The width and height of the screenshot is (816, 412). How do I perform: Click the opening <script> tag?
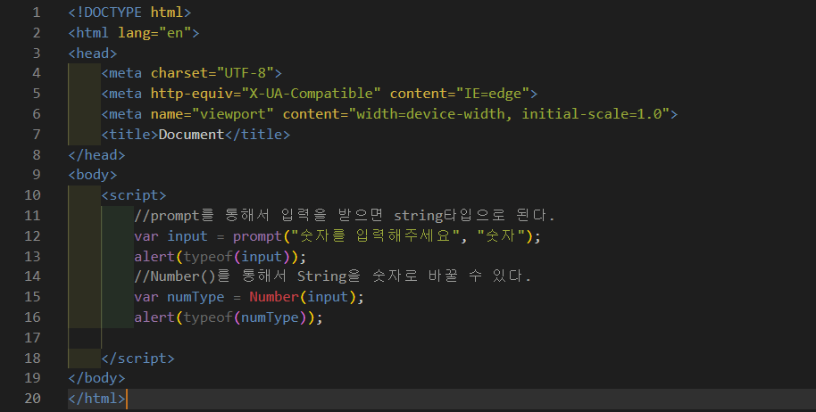pos(134,195)
